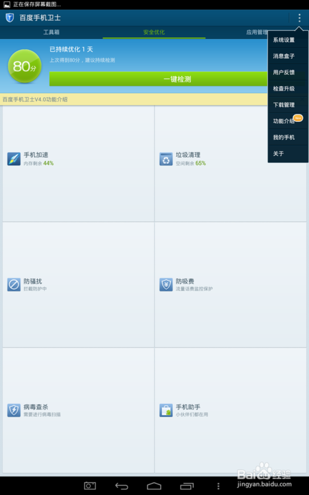The image size is (309, 495).
Task: Open recent apps from navigation bar
Action: 187,486
